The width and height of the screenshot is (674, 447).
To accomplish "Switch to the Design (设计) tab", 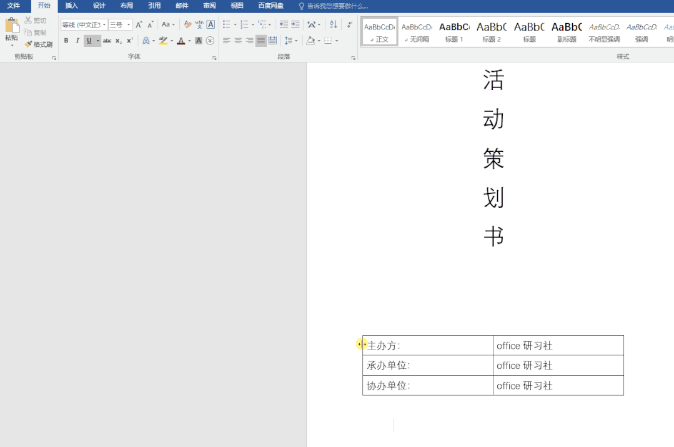I will pos(99,6).
